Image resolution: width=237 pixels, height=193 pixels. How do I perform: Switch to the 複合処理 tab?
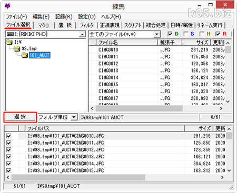[156, 25]
